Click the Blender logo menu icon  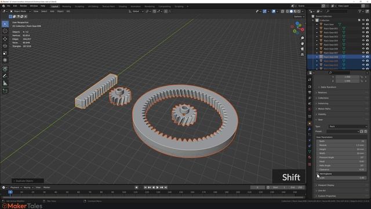point(3,6)
